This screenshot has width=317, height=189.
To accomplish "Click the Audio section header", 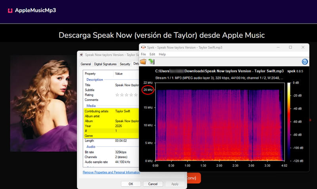I will click(x=91, y=147).
